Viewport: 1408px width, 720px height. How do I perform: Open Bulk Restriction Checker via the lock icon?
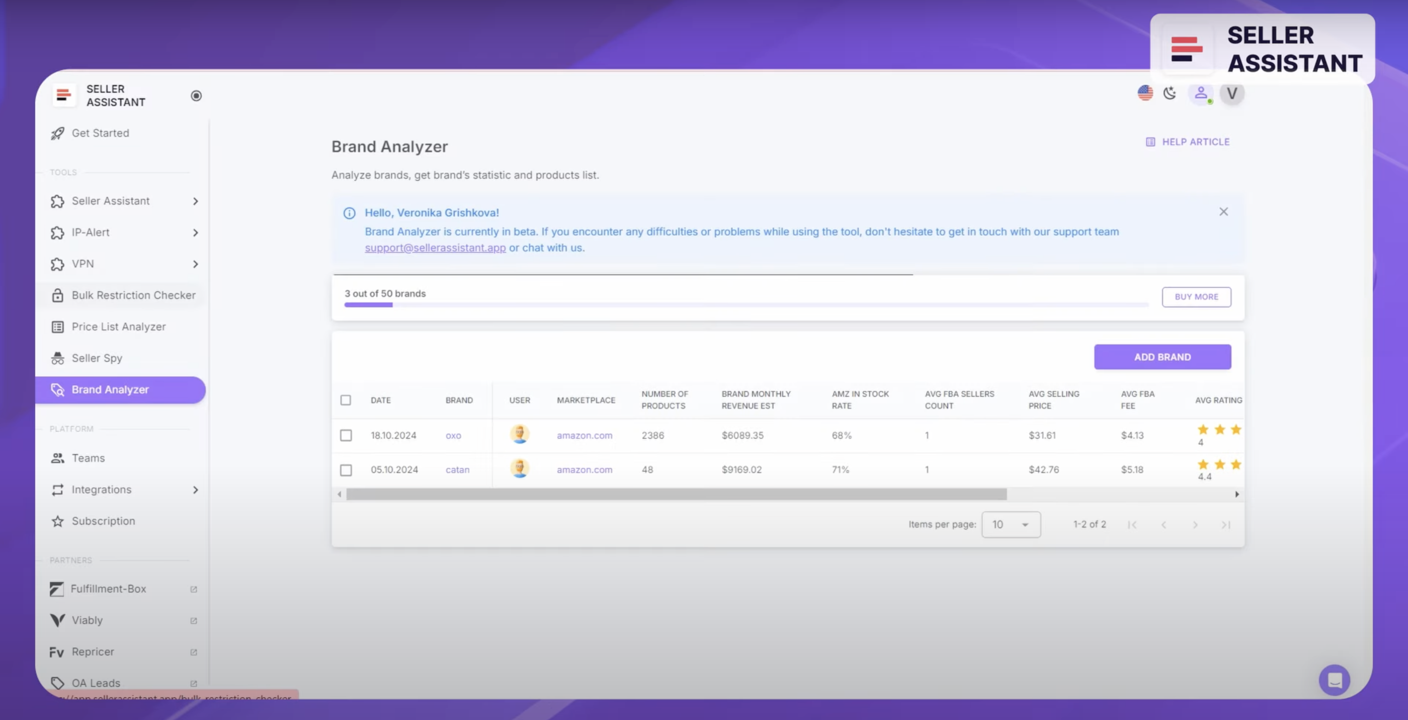pyautogui.click(x=57, y=295)
